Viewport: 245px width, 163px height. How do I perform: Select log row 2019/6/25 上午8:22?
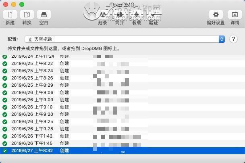click(122, 63)
